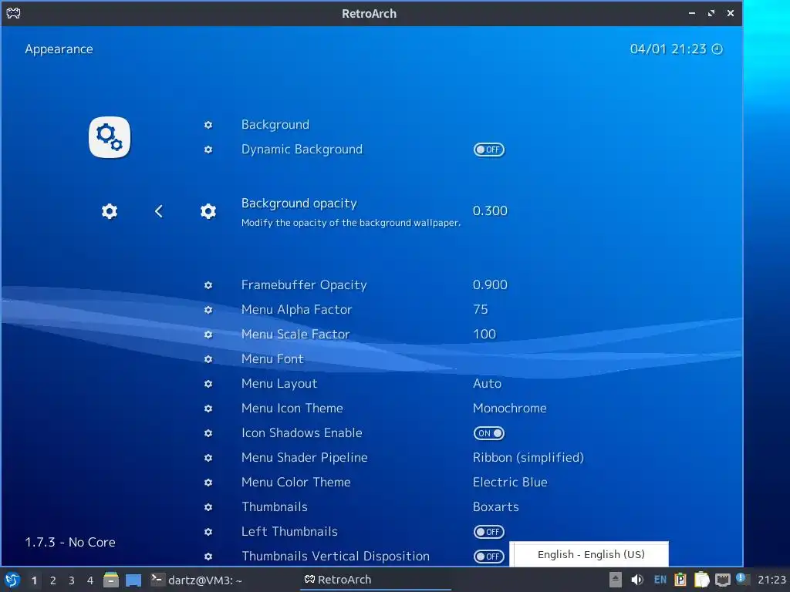Click the gear icon next to Menu Alpha Factor
790x592 pixels.
[x=208, y=310]
